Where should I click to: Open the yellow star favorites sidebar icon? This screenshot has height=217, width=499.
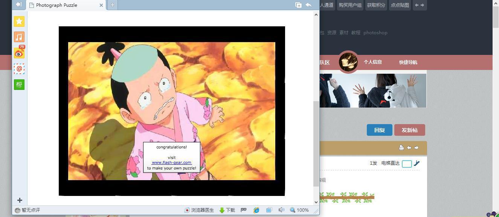click(x=19, y=21)
